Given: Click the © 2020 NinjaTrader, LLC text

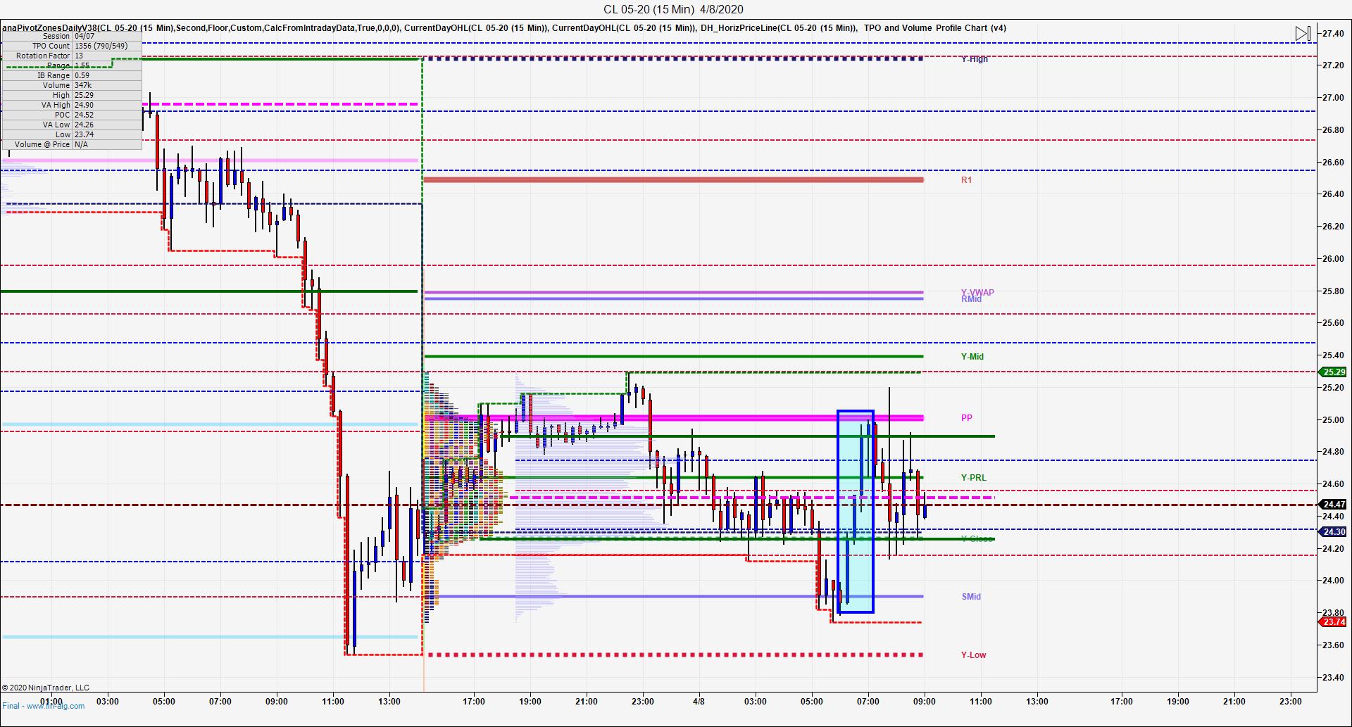Looking at the screenshot, I should [46, 688].
